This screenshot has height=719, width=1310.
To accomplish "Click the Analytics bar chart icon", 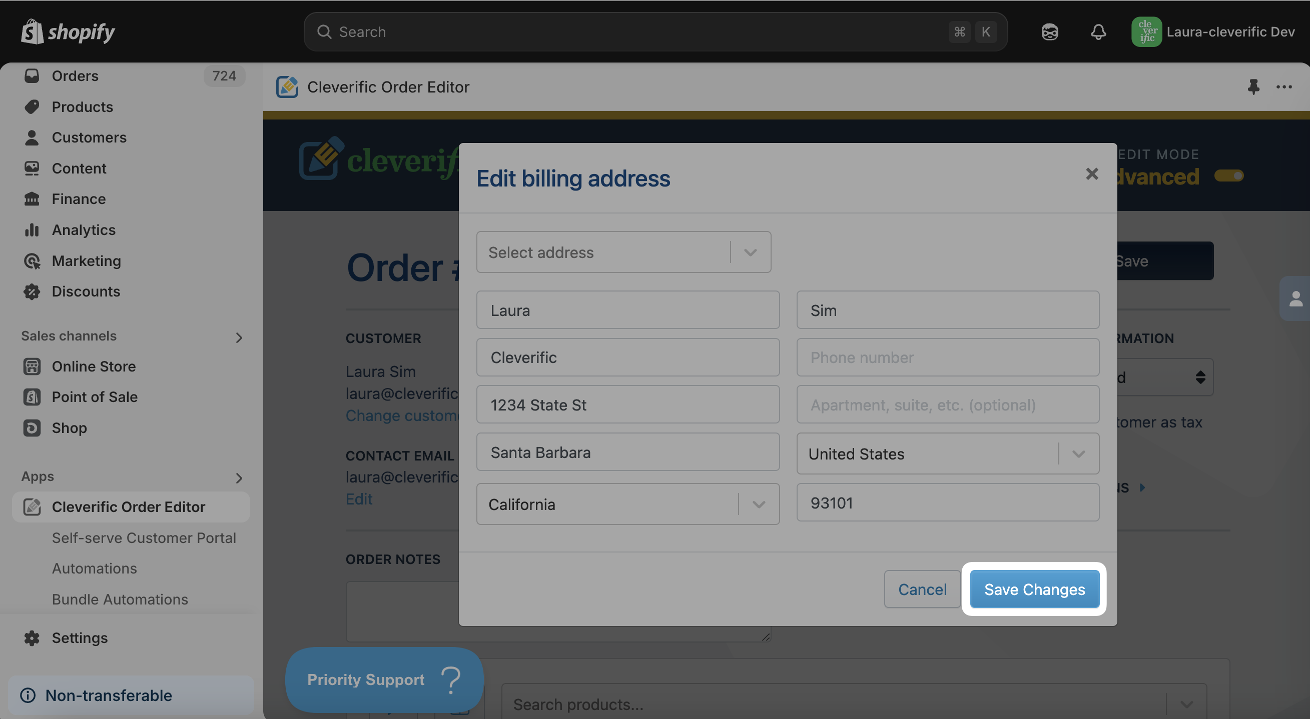I will 32,229.
